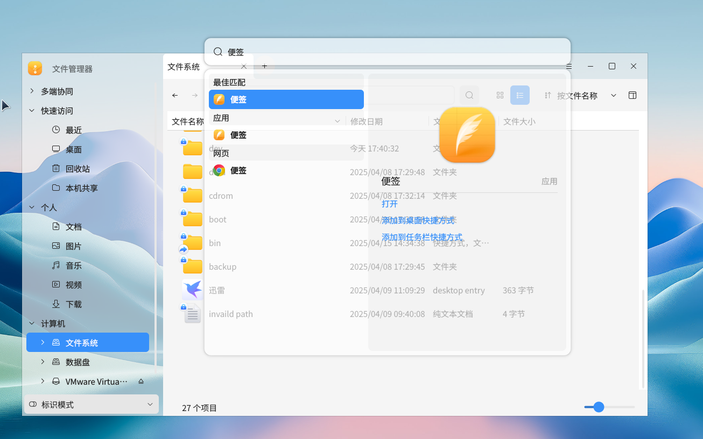The width and height of the screenshot is (703, 439).
Task: Open the split view panel icon
Action: [632, 95]
